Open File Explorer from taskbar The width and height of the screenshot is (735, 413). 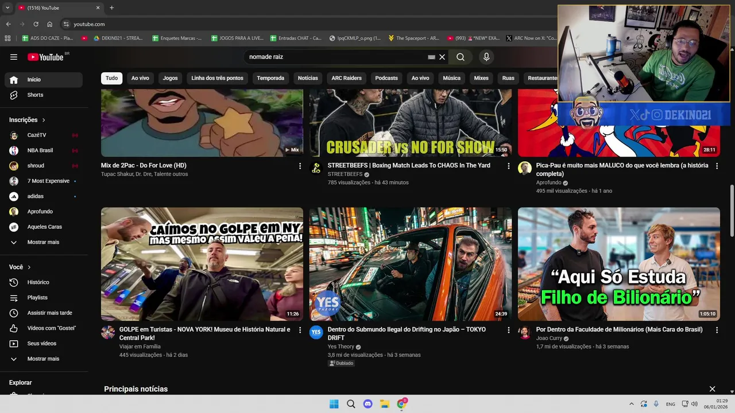click(x=385, y=404)
